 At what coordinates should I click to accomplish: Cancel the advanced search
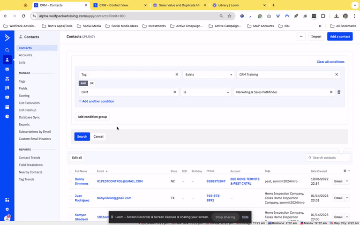pos(98,136)
